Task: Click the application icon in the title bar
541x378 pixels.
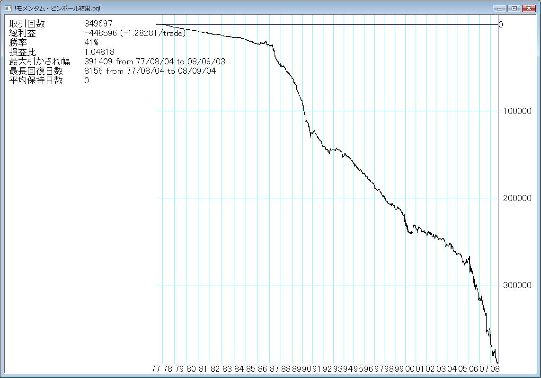Action: tap(8, 8)
